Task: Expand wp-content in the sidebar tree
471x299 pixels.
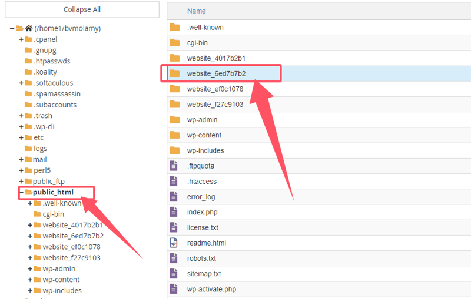Action: (x=30, y=280)
